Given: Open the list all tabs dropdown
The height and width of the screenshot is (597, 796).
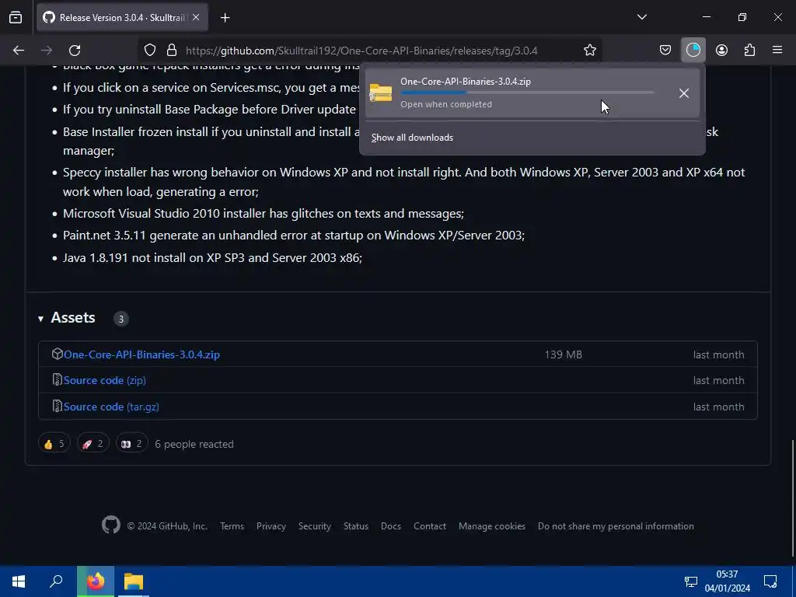Looking at the screenshot, I should (x=641, y=17).
